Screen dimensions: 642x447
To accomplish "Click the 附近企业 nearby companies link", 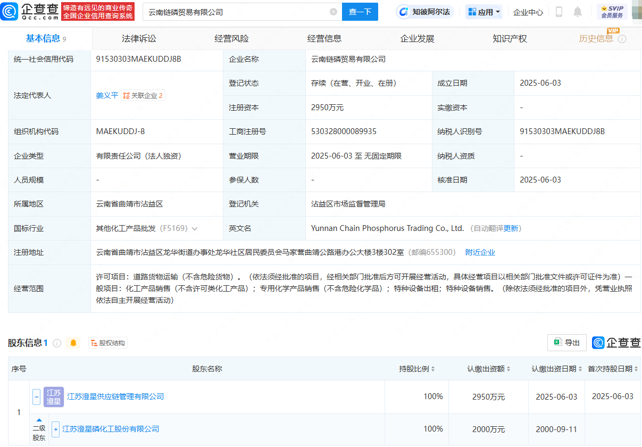I will [480, 252].
